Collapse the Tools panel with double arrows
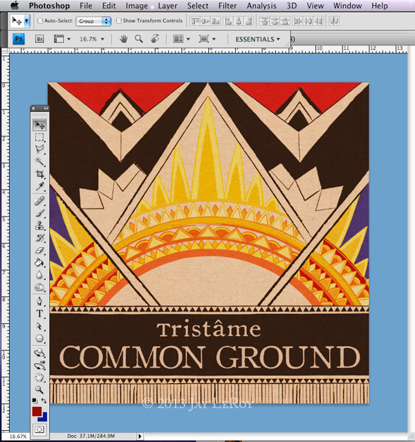Viewport: 415px width, 442px height. (46, 109)
